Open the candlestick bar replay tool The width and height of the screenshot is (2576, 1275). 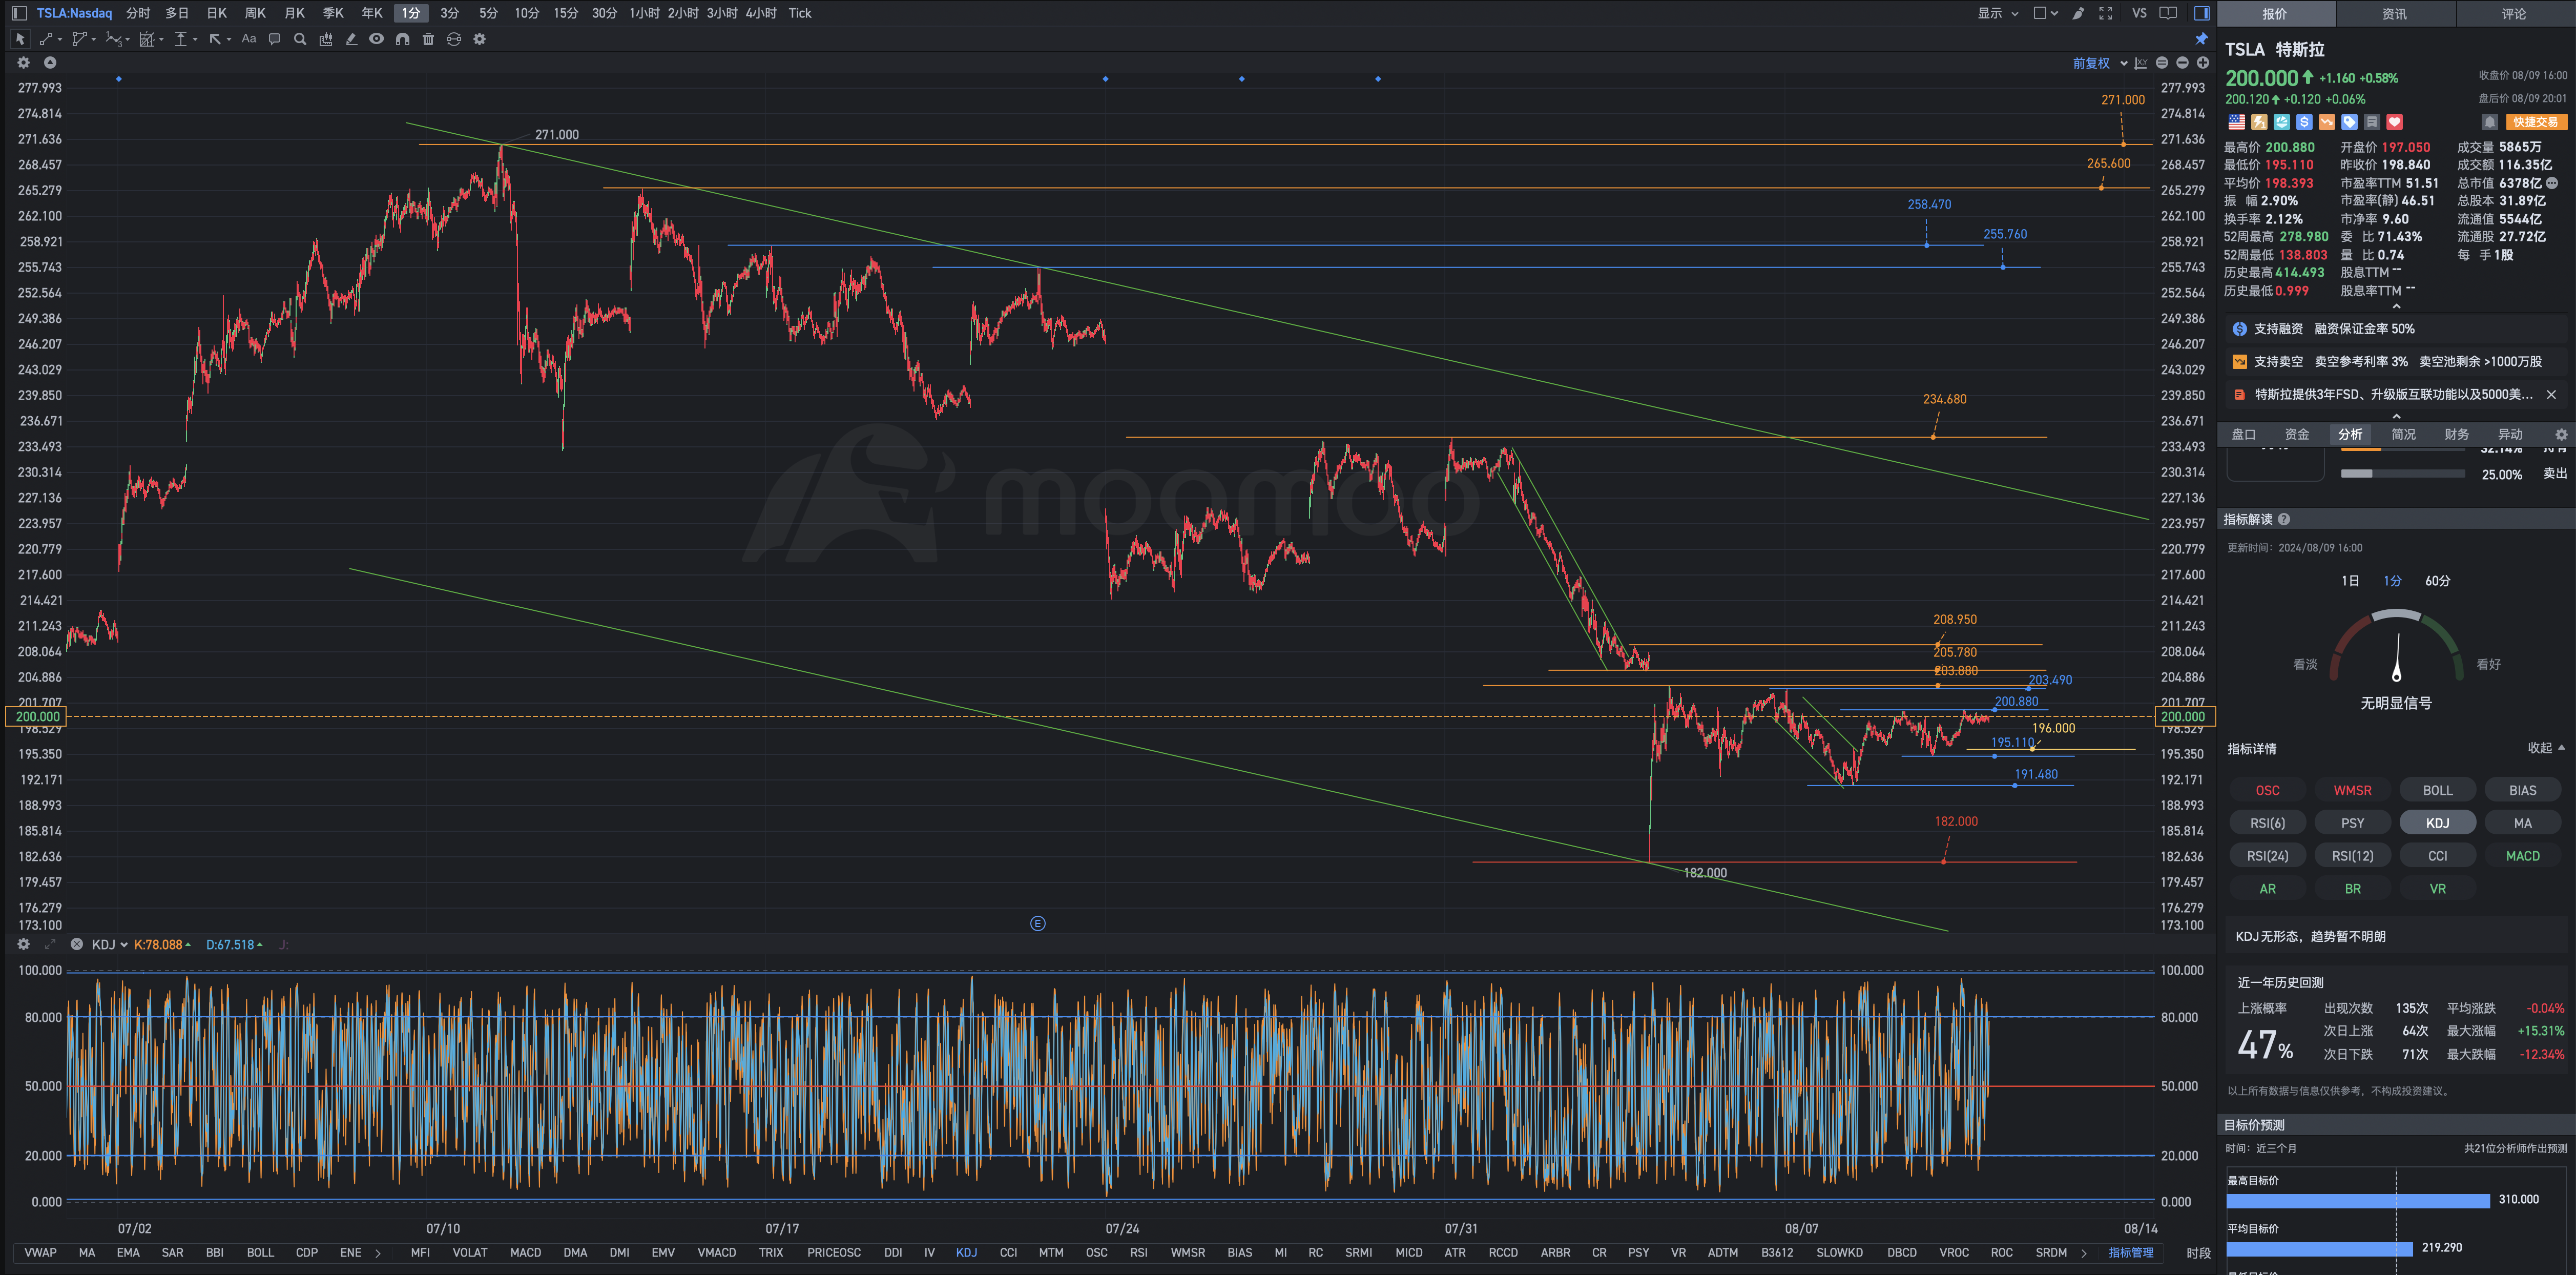tap(326, 39)
